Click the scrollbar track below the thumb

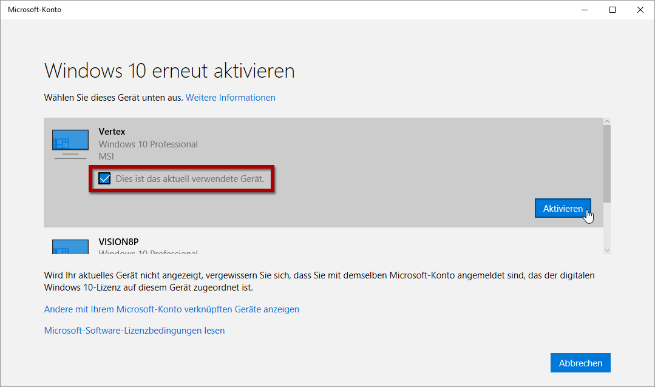coord(606,224)
